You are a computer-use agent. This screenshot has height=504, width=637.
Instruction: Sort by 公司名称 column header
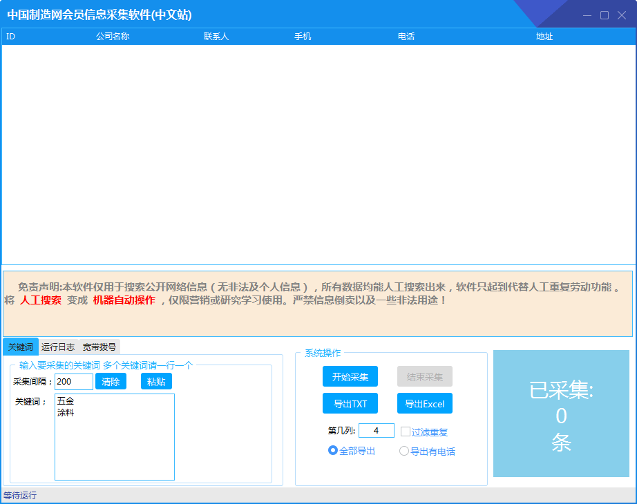pos(113,37)
